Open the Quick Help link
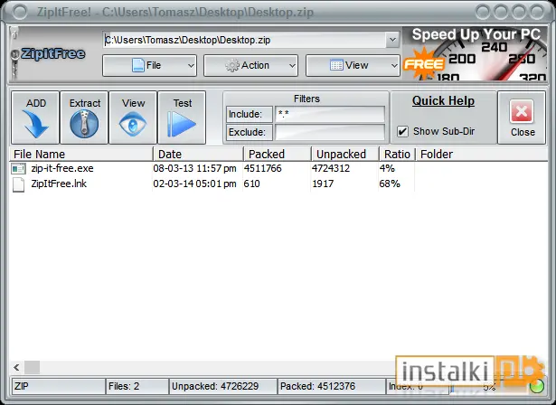The width and height of the screenshot is (556, 405). [x=443, y=101]
